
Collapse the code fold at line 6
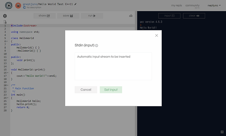point(7,41)
